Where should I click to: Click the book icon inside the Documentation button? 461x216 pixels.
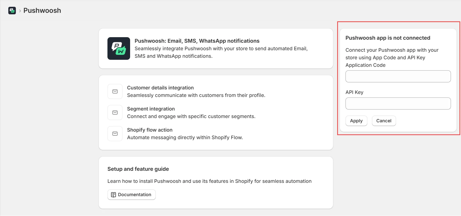click(113, 195)
